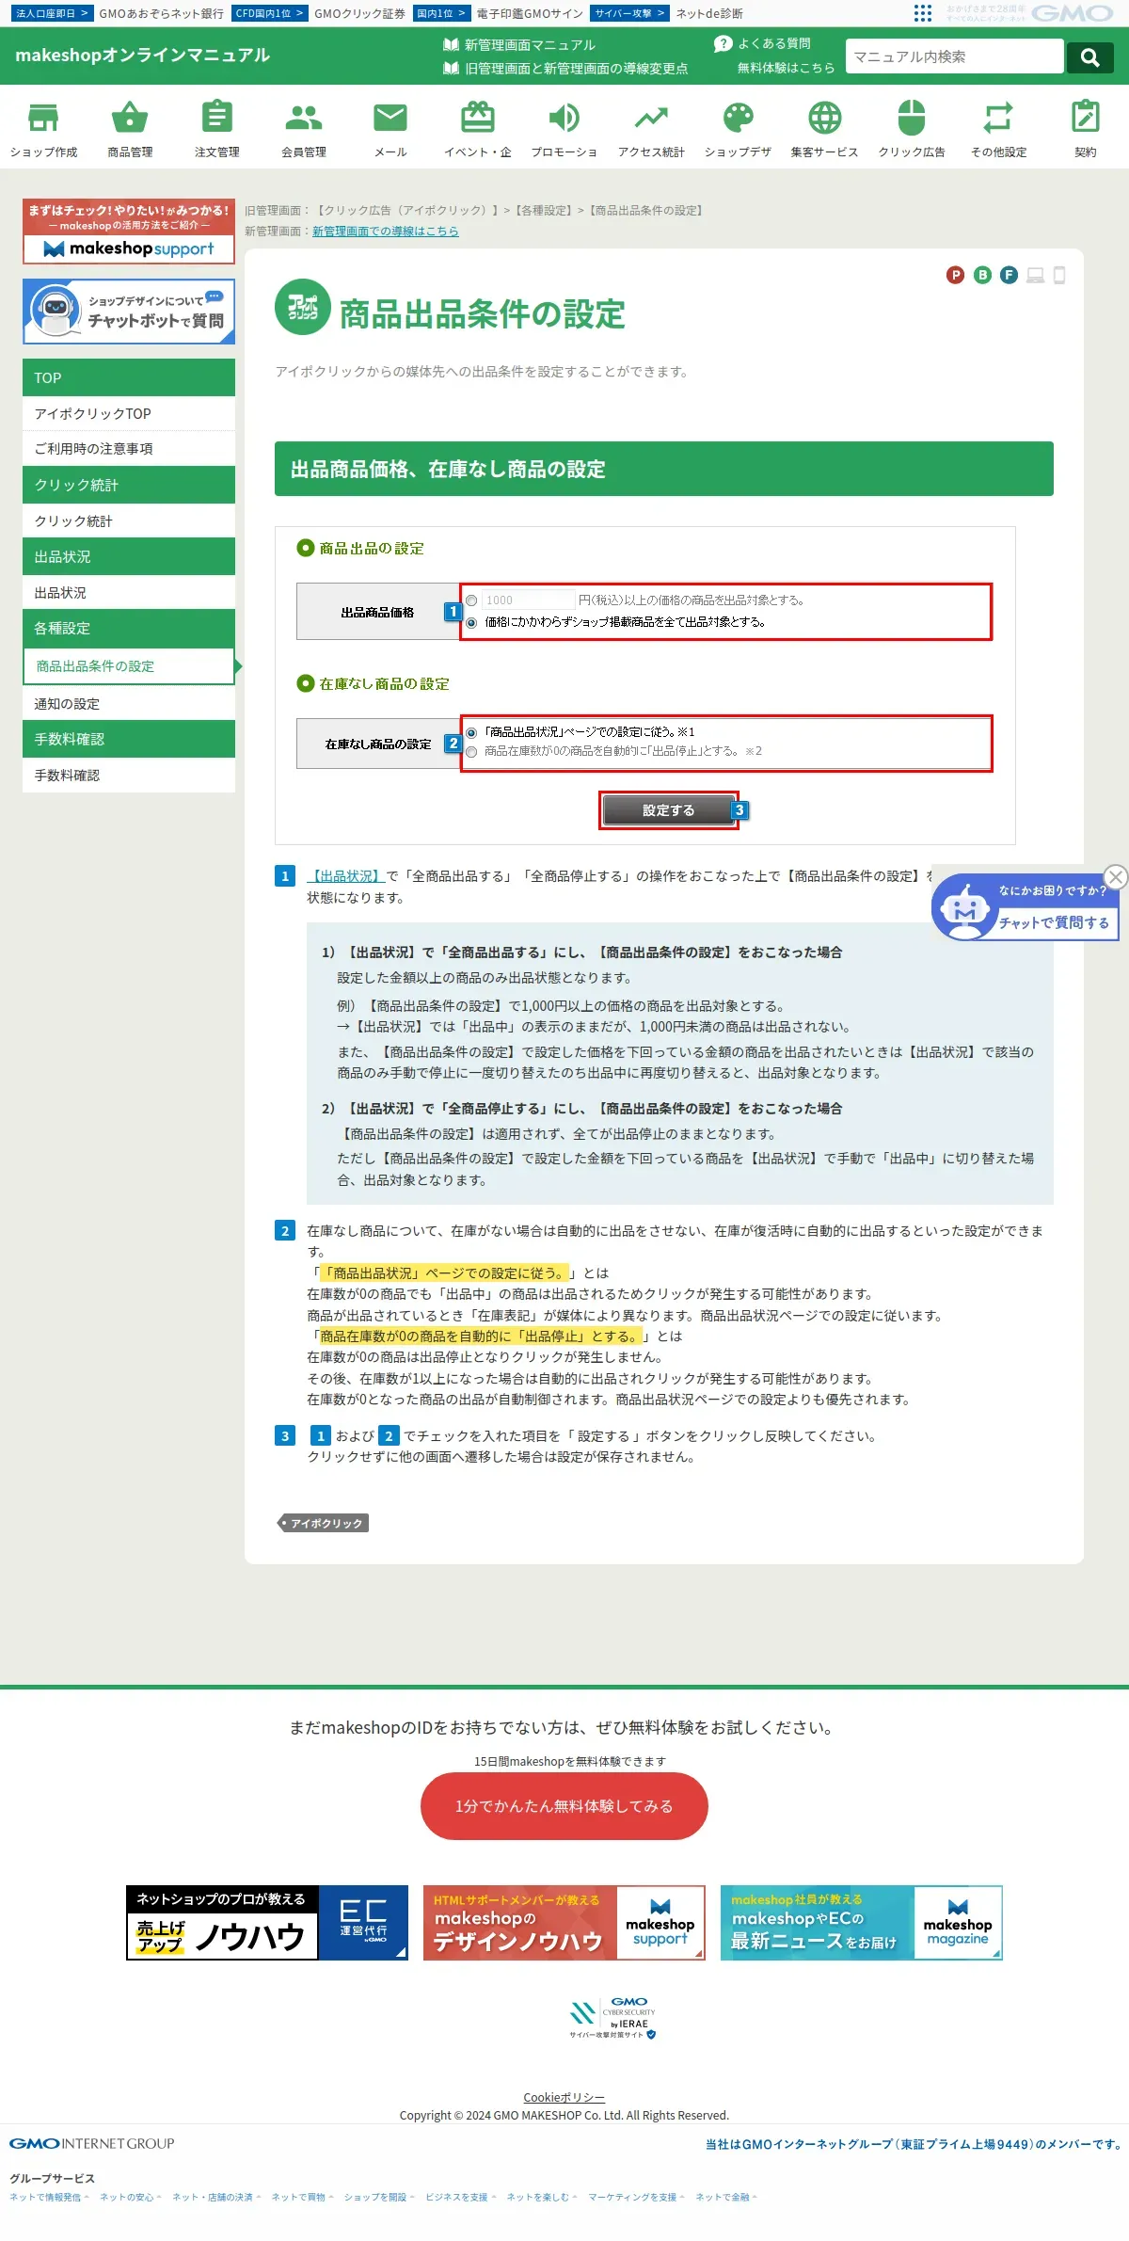Select 商品出品条件の設定 sidebar item
This screenshot has height=2241, width=1129.
pos(129,666)
